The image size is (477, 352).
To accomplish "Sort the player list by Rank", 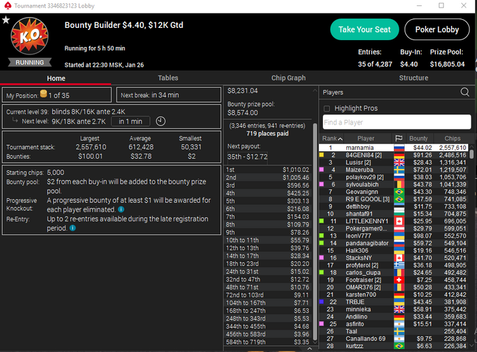I will point(333,138).
